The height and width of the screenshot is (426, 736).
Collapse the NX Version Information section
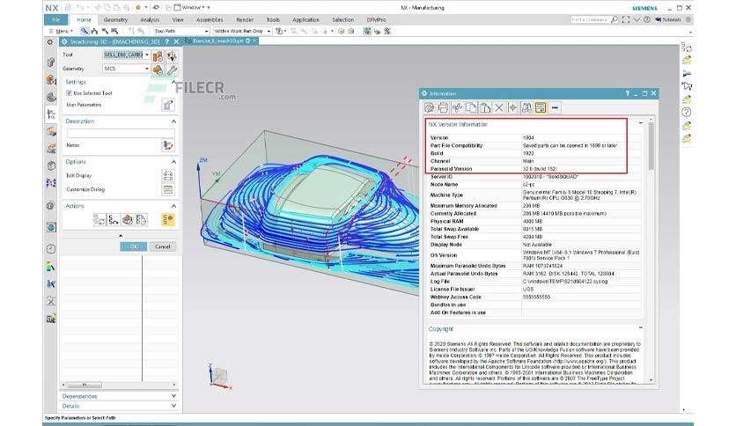(641, 123)
